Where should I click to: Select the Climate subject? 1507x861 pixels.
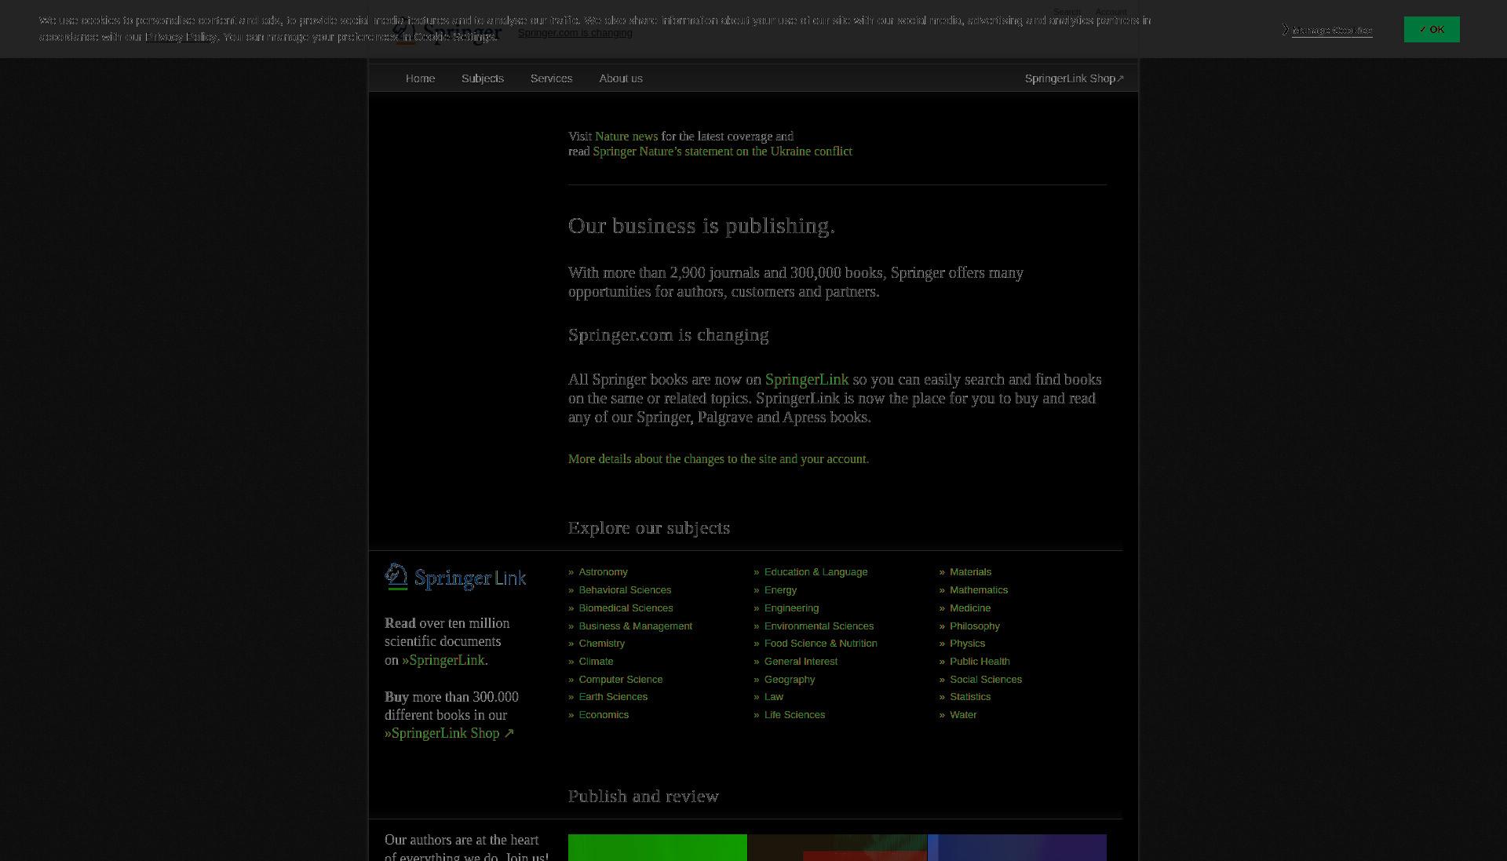pos(596,662)
